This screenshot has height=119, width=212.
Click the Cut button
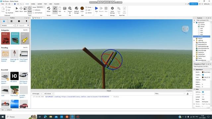pyautogui.click(x=8, y=10)
